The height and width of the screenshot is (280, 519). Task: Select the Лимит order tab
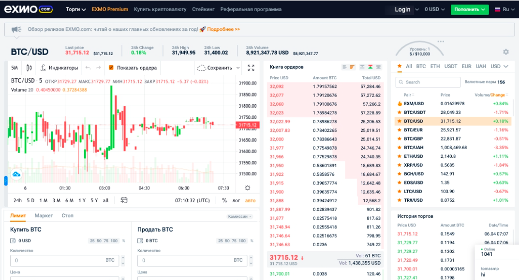point(18,216)
